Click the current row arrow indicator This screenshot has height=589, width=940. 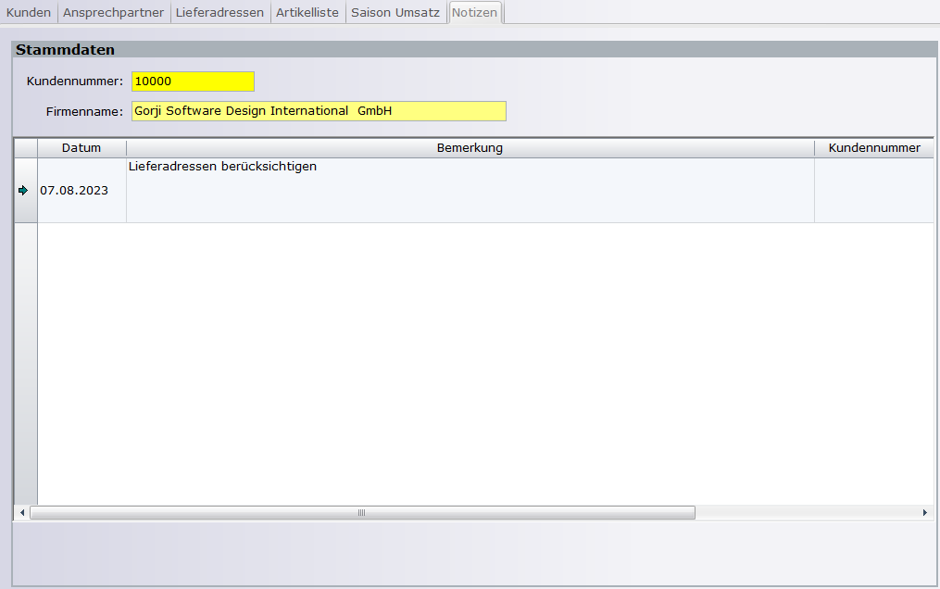tap(24, 190)
